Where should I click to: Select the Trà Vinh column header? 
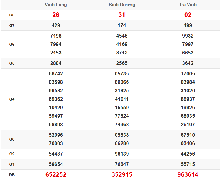click(188, 5)
